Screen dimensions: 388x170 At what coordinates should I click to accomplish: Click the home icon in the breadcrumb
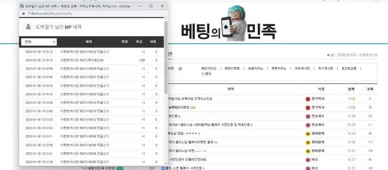[x=328, y=55]
